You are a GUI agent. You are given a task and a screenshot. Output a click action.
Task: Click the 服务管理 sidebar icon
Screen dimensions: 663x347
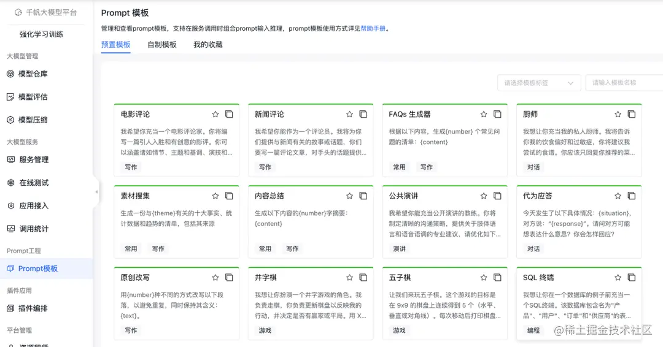11,159
